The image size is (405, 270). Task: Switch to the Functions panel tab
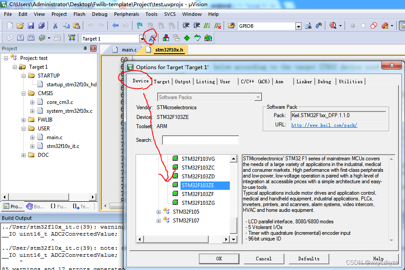click(59, 207)
